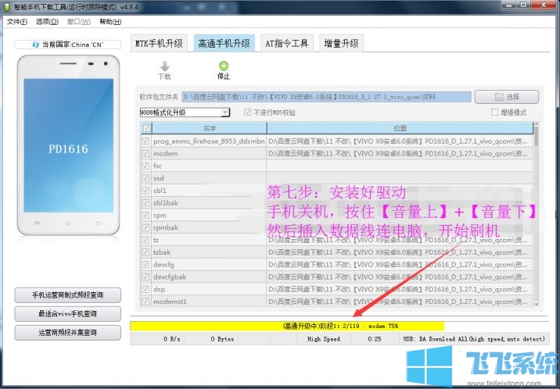Click the 手机运营商制式频段查询 button
The image size is (560, 389).
pyautogui.click(x=67, y=294)
